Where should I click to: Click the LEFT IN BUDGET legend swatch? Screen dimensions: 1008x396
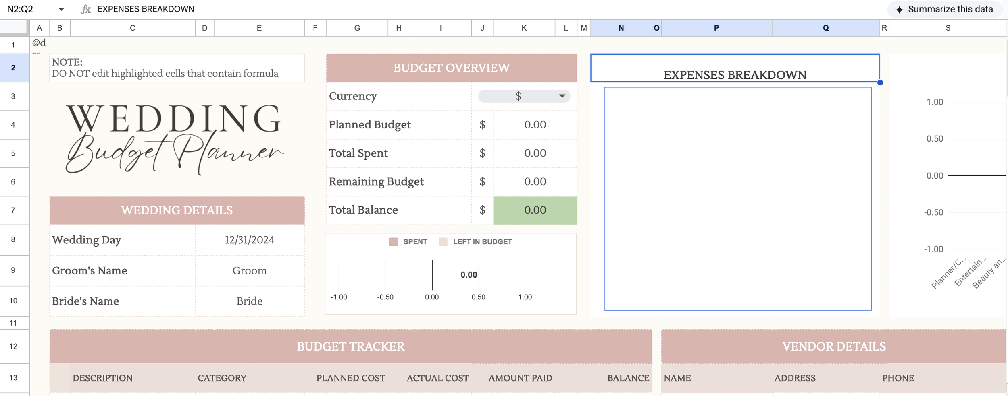click(443, 242)
